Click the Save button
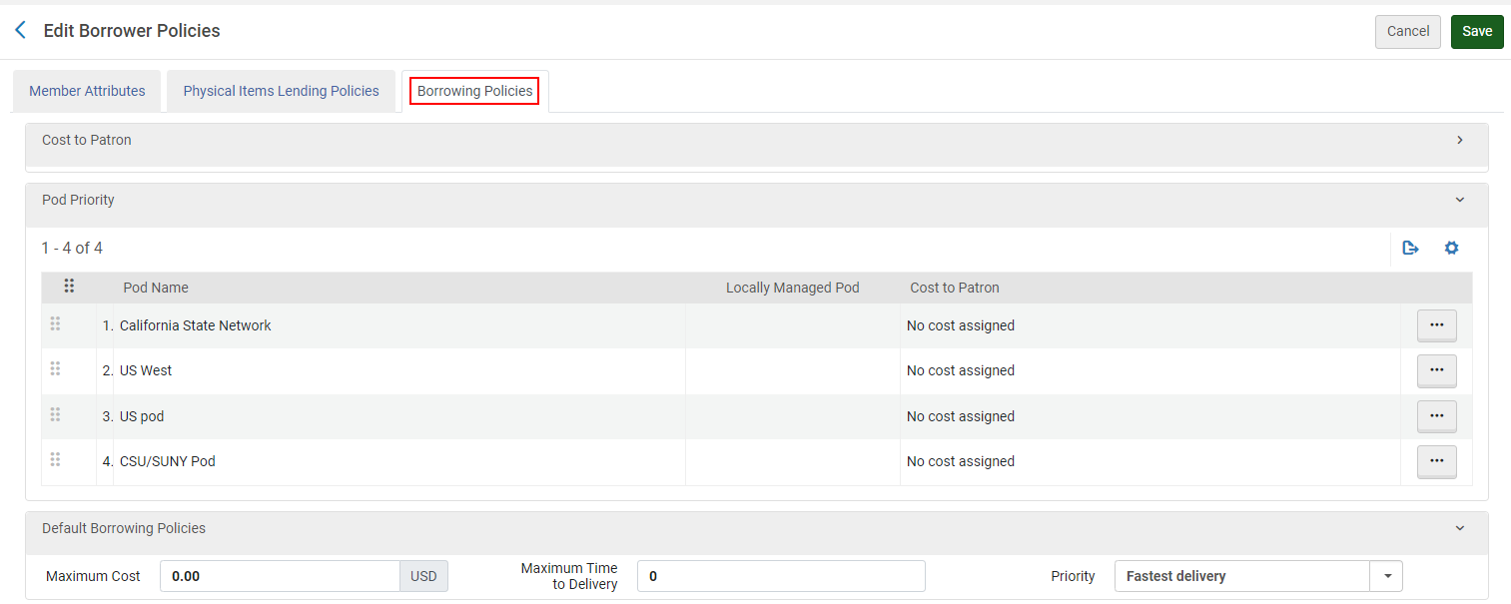Viewport: 1511px width, 604px height. 1476,31
